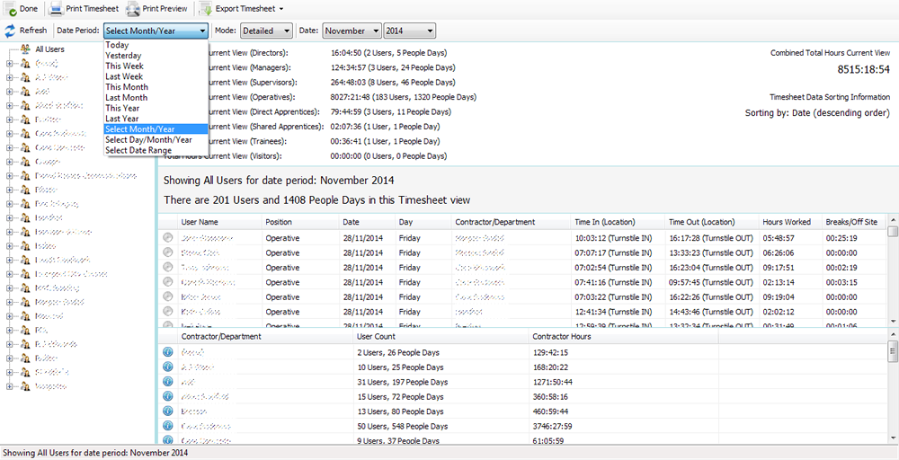
Task: Click the Refresh arrows icon
Action: pyautogui.click(x=10, y=31)
